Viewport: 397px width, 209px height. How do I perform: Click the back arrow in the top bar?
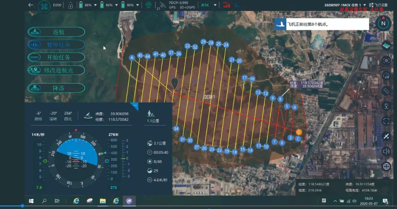[31, 5]
